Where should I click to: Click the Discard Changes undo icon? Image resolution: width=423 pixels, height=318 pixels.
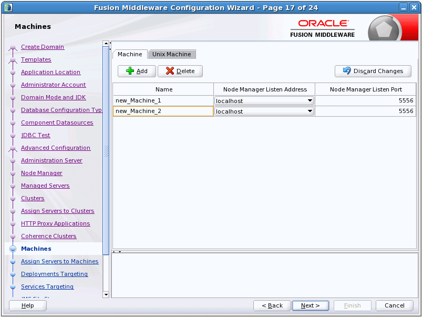tap(347, 71)
